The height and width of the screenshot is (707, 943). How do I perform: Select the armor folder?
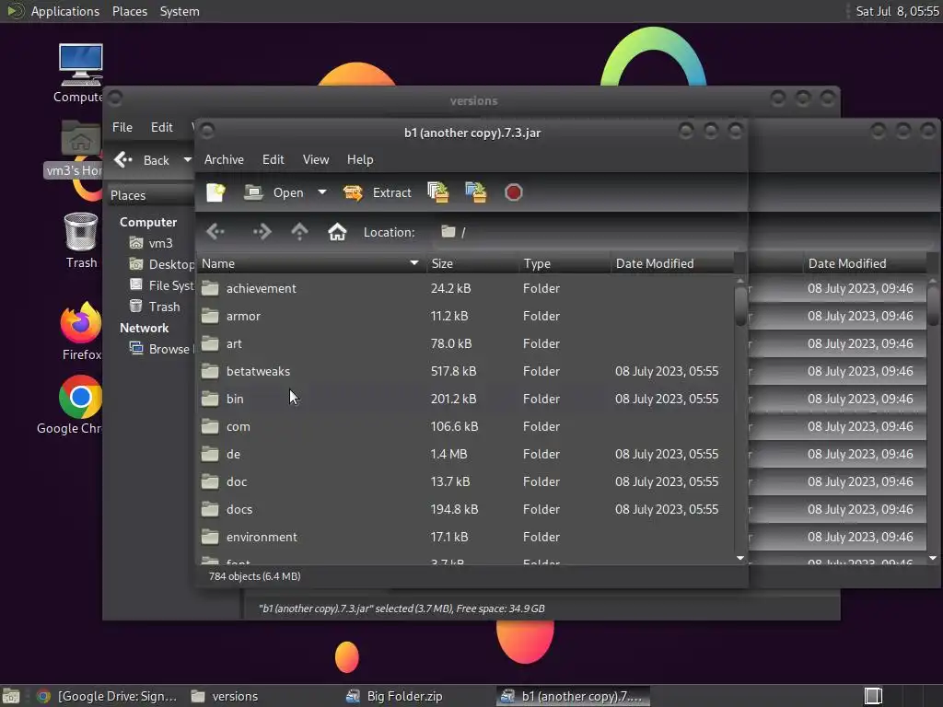(x=465, y=317)
